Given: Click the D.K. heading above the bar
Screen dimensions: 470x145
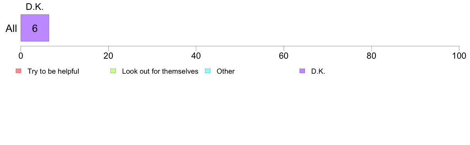Looking at the screenshot, I should click(35, 7).
